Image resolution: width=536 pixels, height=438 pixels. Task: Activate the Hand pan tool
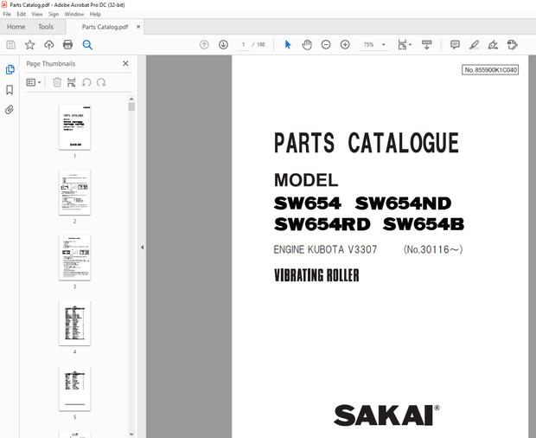point(307,45)
